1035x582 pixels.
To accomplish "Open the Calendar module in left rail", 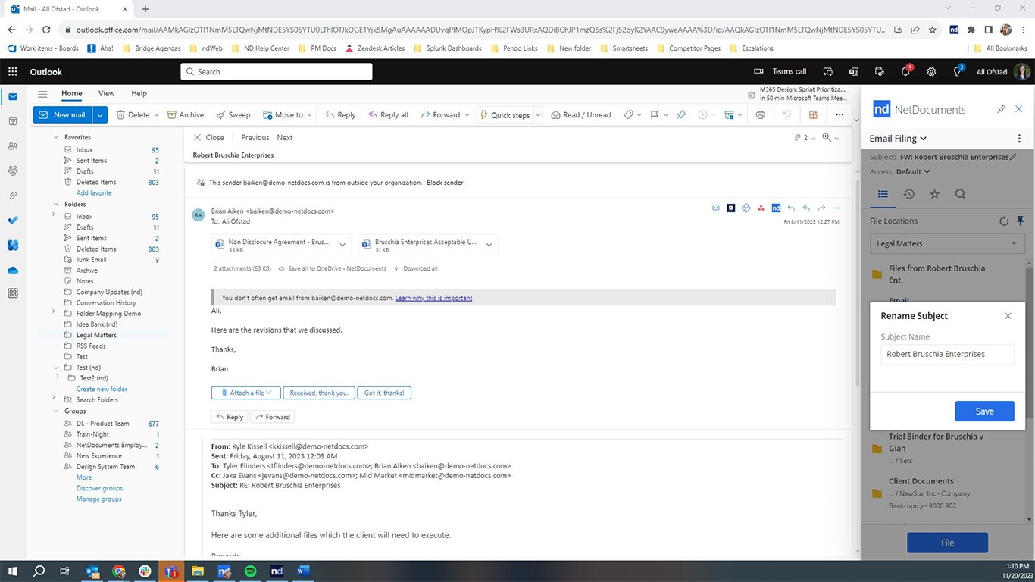I will tap(13, 121).
